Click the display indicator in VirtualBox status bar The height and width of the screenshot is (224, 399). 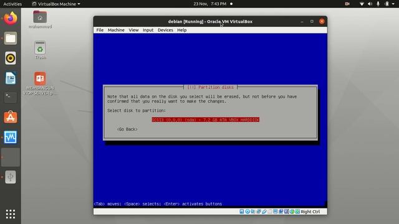click(x=276, y=212)
